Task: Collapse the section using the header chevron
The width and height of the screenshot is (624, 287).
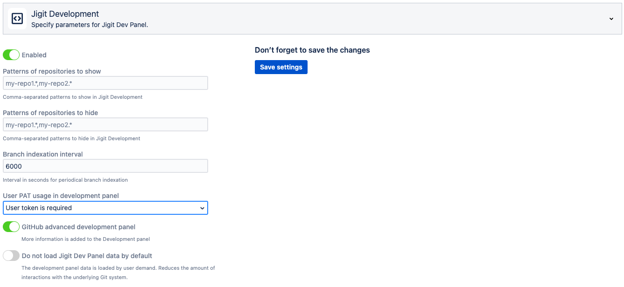Action: click(x=611, y=19)
